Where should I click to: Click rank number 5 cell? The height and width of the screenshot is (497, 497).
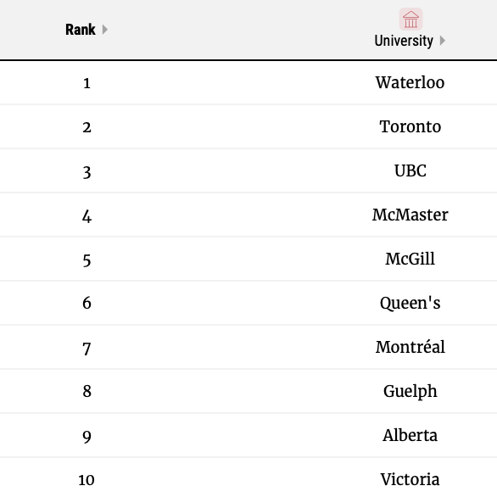(87, 260)
